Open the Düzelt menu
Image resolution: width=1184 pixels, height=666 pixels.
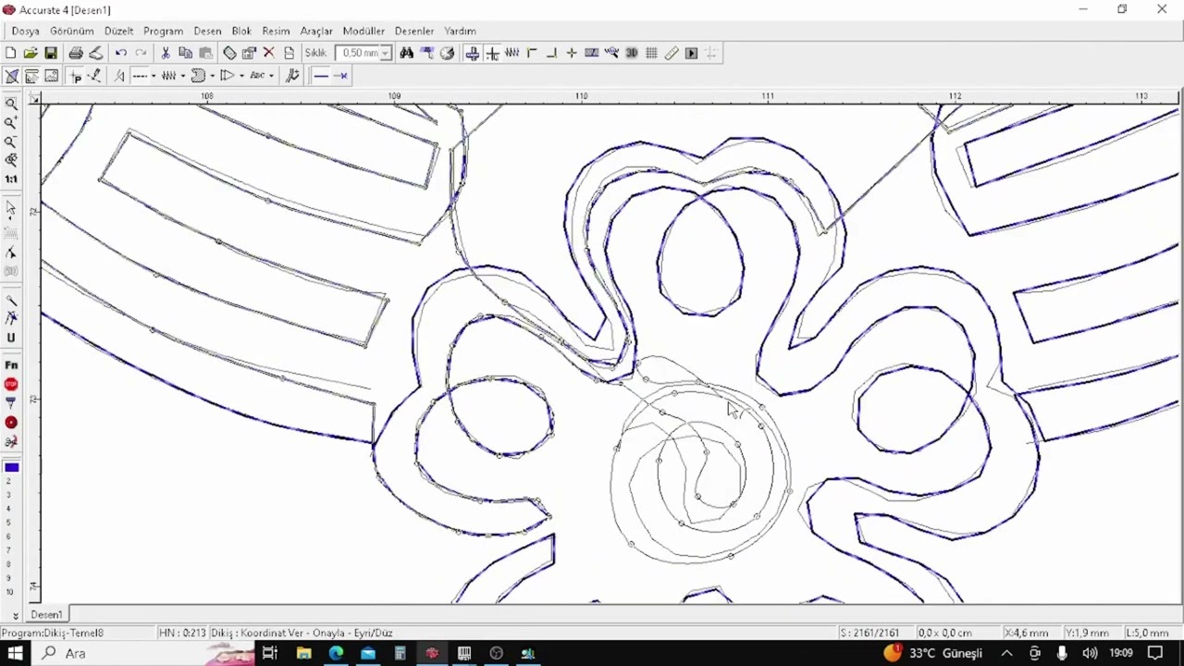[118, 31]
